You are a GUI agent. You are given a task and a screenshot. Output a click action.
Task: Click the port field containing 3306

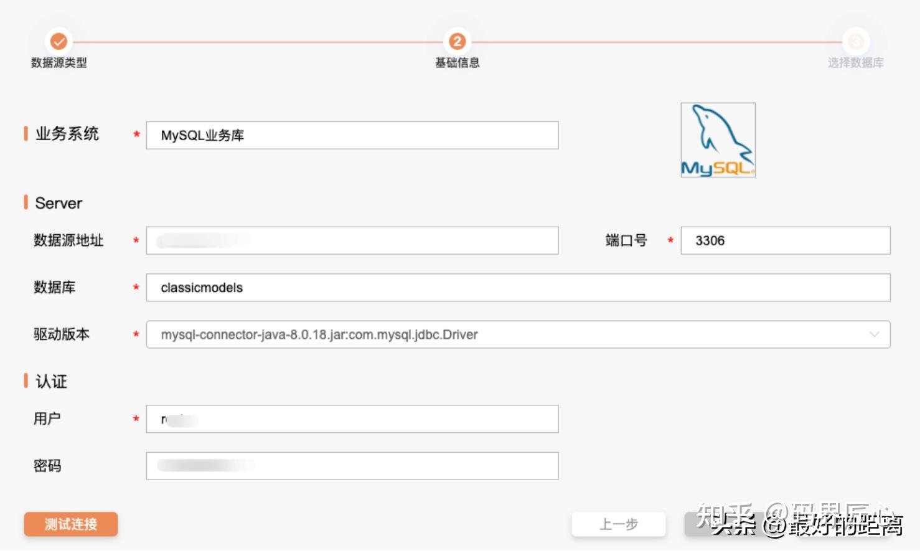click(784, 240)
